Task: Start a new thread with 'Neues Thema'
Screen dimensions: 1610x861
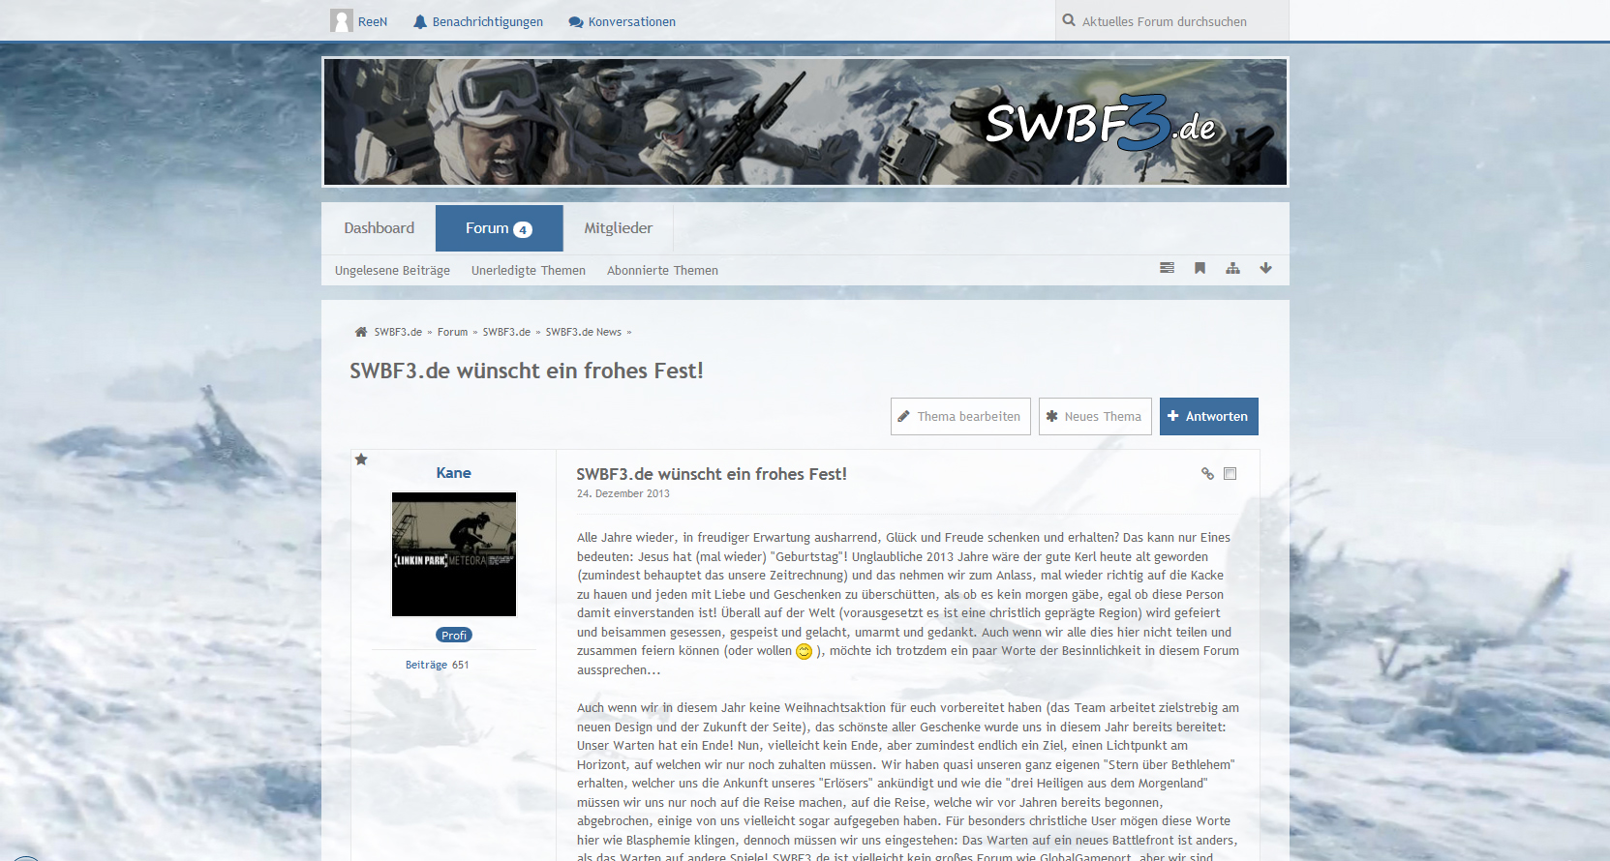Action: 1095,417
